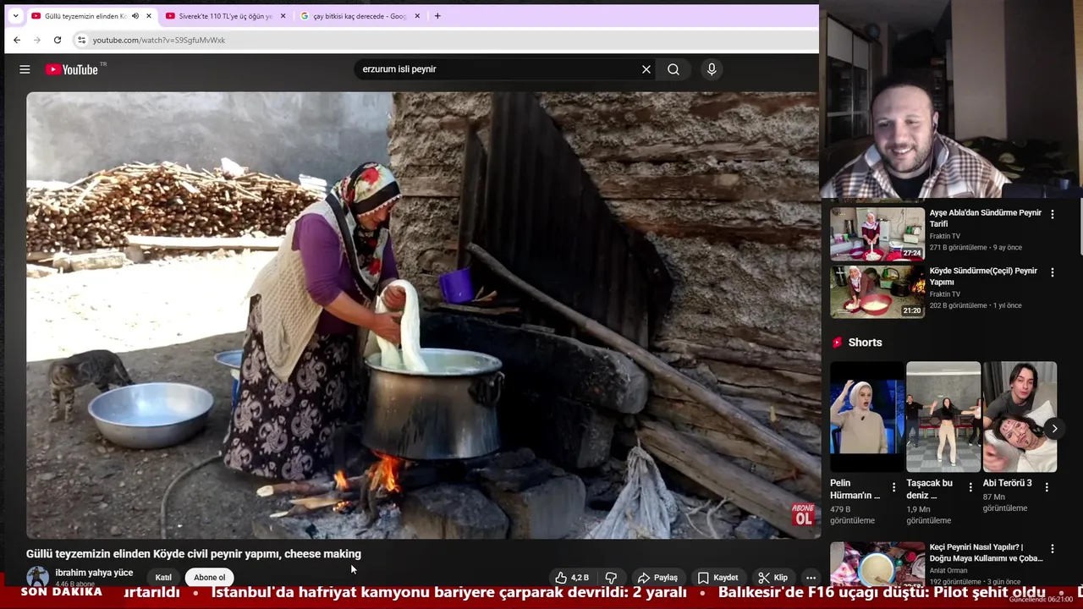Open the tab search dropdown arrow

click(x=15, y=16)
